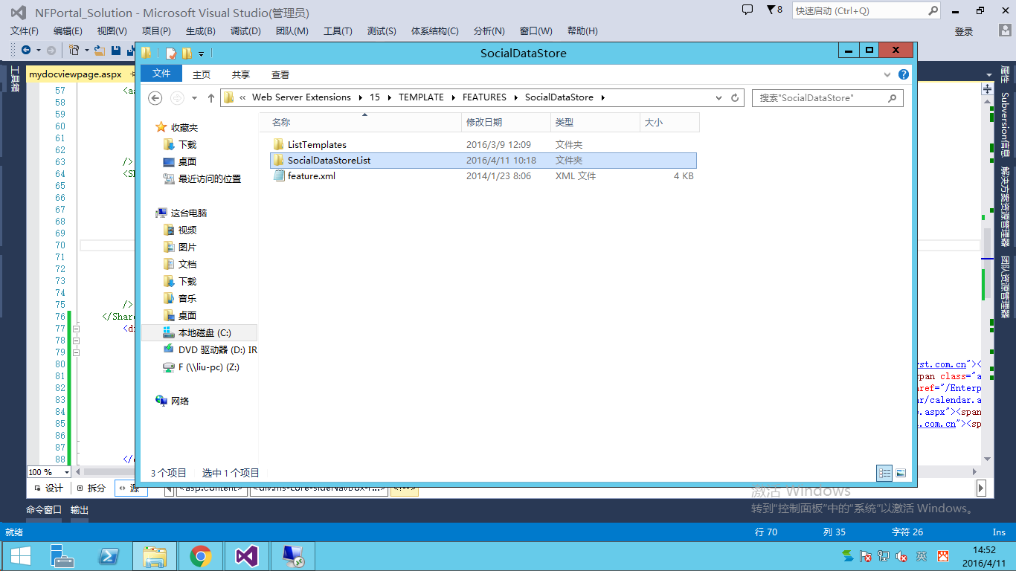Switch editor to 拆分 view
Image resolution: width=1016 pixels, height=571 pixels.
91,488
